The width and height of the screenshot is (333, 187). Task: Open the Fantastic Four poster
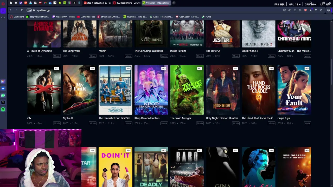click(115, 90)
